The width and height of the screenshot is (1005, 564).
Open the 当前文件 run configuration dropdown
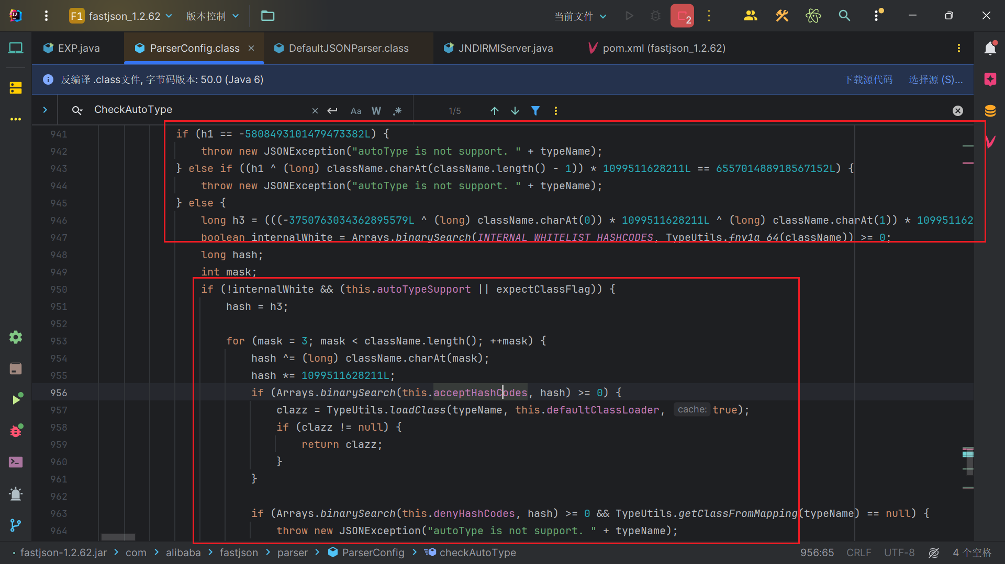(x=580, y=16)
